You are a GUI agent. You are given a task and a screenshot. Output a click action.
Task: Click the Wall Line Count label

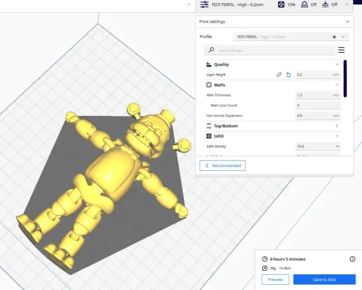224,105
